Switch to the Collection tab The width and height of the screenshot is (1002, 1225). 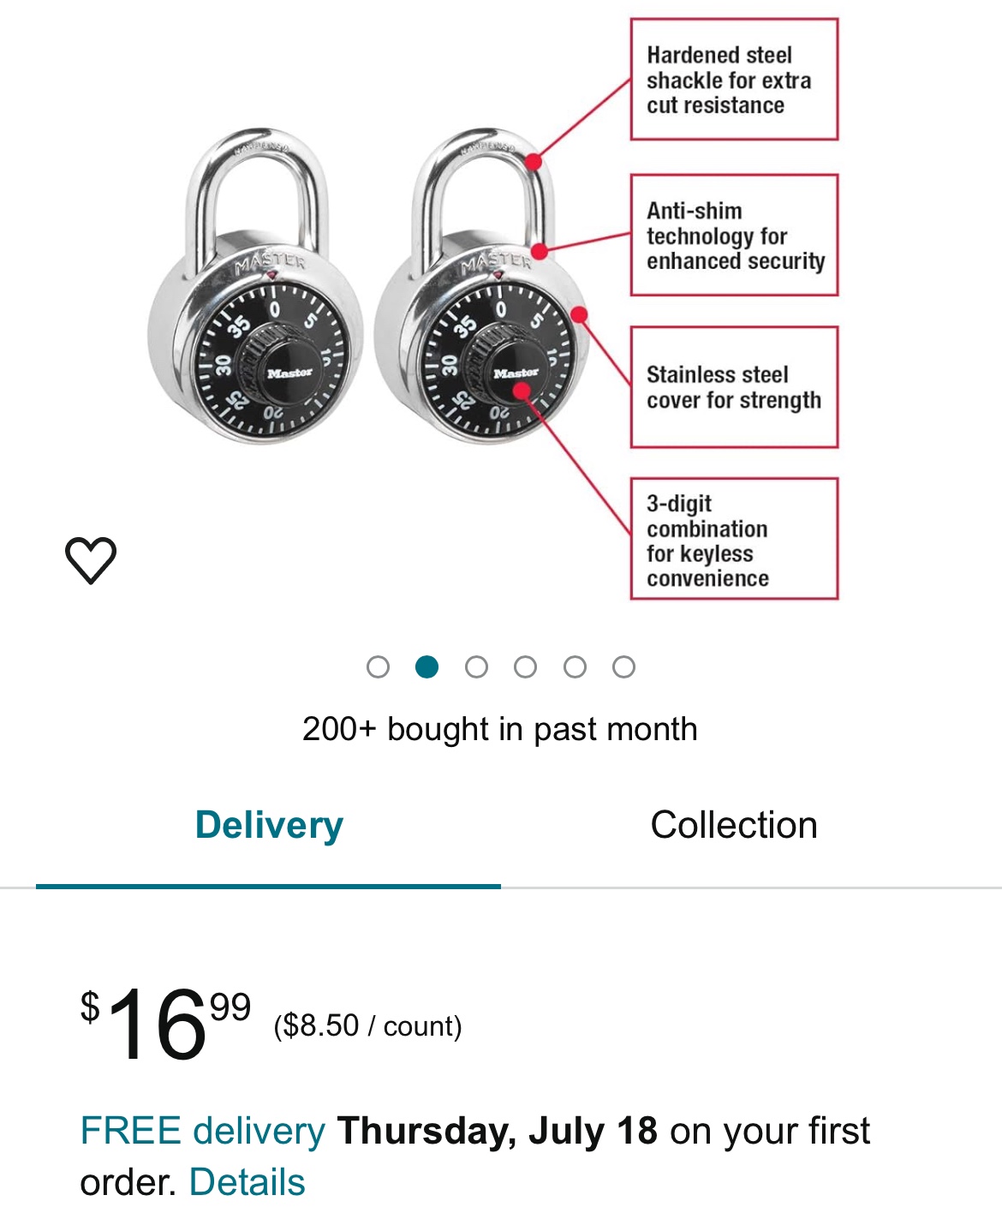click(x=735, y=825)
